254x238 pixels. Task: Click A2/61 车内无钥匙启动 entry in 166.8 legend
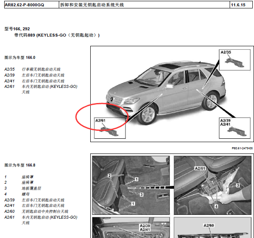click(x=41, y=220)
